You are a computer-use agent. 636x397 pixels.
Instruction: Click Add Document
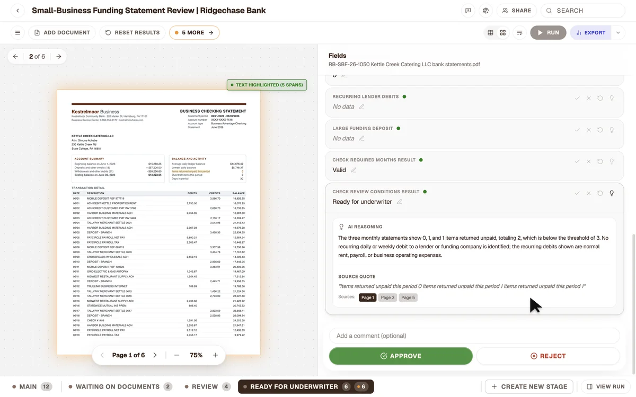(x=62, y=33)
